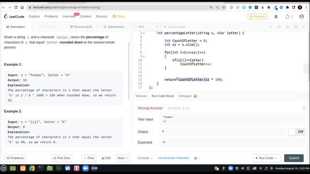The width and height of the screenshot is (310, 174).
Task: Click the share icon in address bar
Action: click(x=217, y=7)
